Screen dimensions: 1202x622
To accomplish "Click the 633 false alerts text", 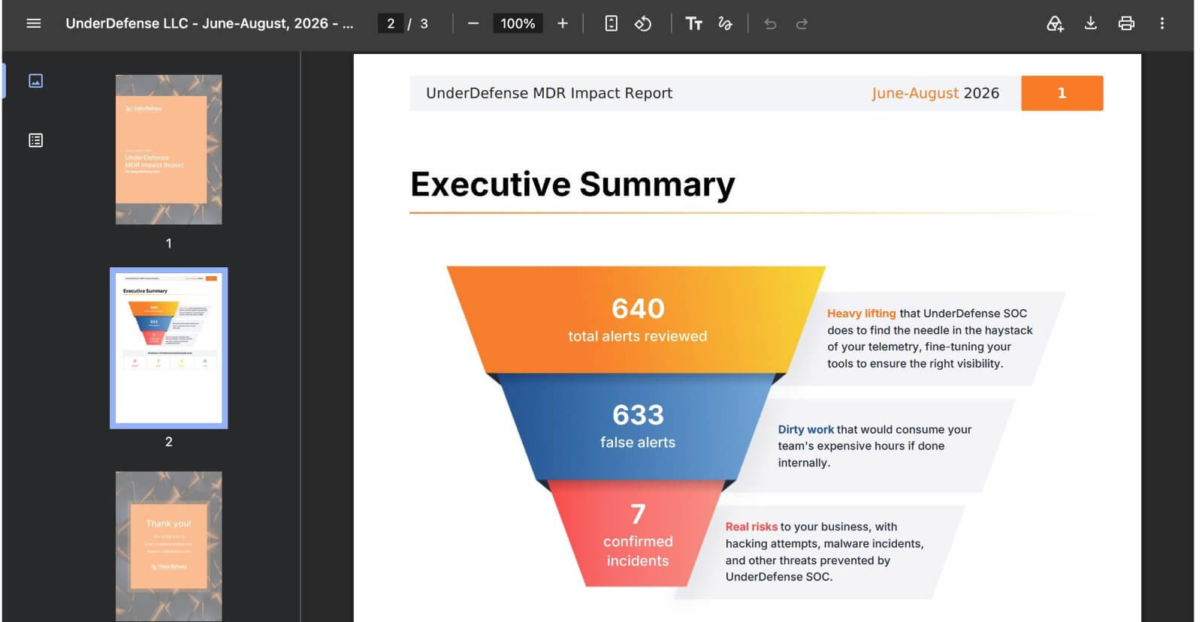I will [x=638, y=426].
